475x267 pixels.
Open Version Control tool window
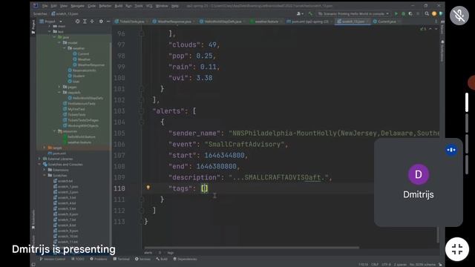point(52,259)
